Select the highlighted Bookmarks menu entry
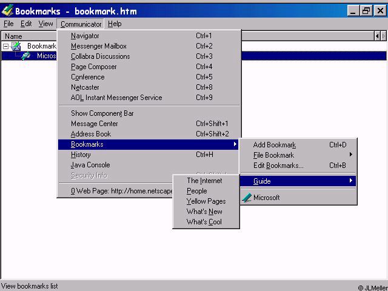Viewport: 388px width, 291px height. click(x=148, y=144)
